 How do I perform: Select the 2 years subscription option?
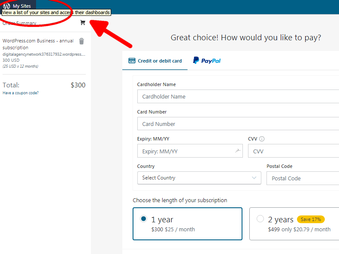click(260, 219)
